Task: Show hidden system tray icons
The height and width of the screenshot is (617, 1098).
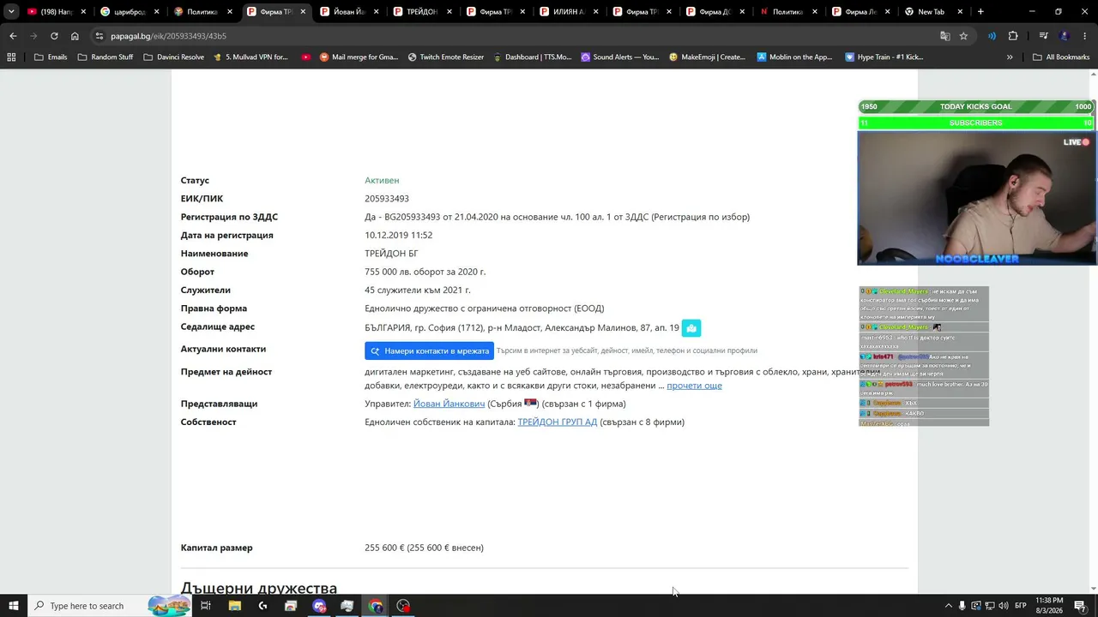Action: point(948,606)
